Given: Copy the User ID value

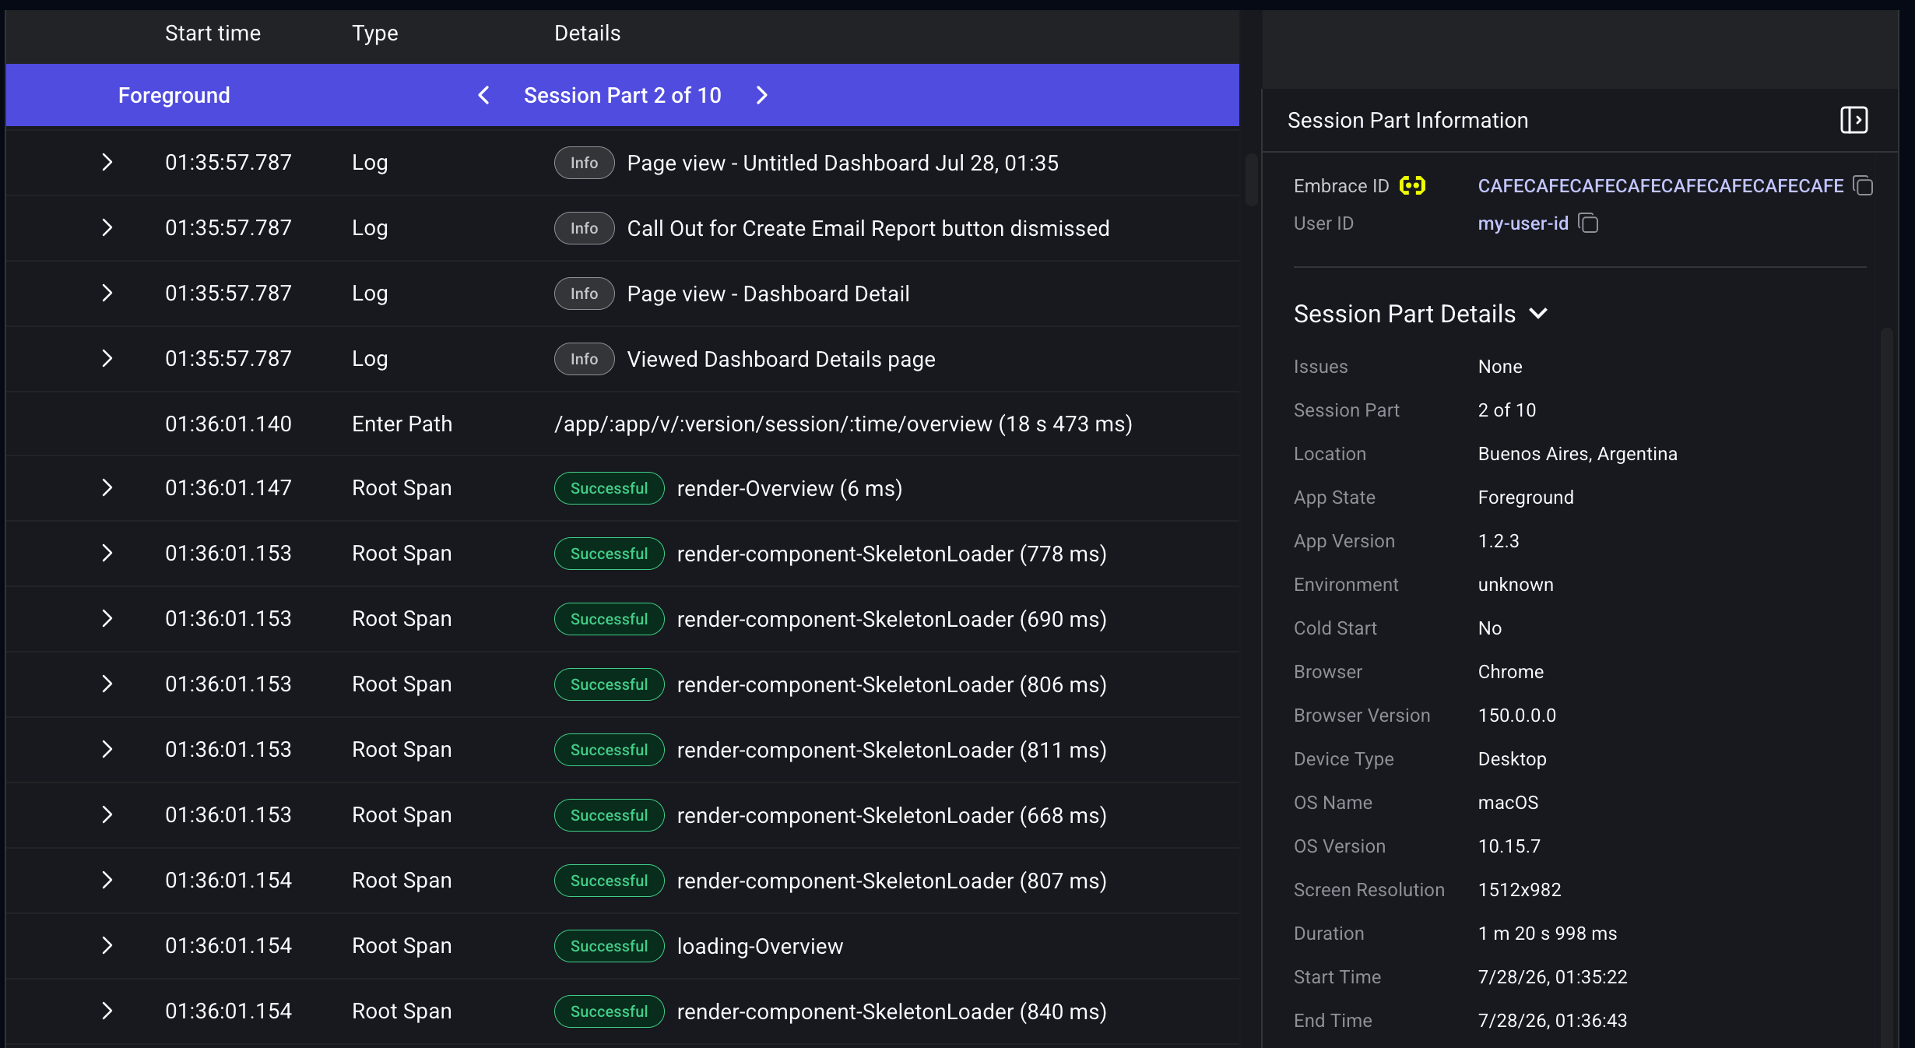Looking at the screenshot, I should (1588, 223).
